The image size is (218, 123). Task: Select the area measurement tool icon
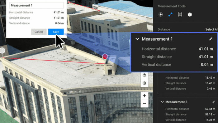click(x=180, y=14)
